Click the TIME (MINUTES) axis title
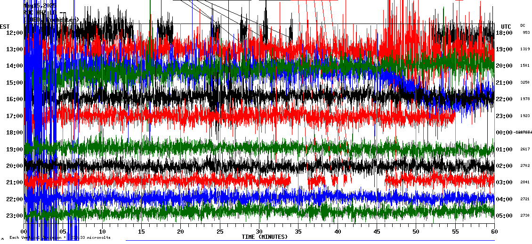 coord(265,237)
